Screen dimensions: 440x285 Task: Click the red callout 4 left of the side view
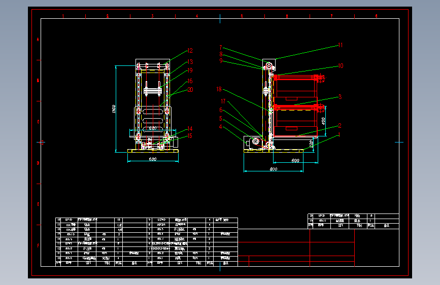click(x=221, y=127)
